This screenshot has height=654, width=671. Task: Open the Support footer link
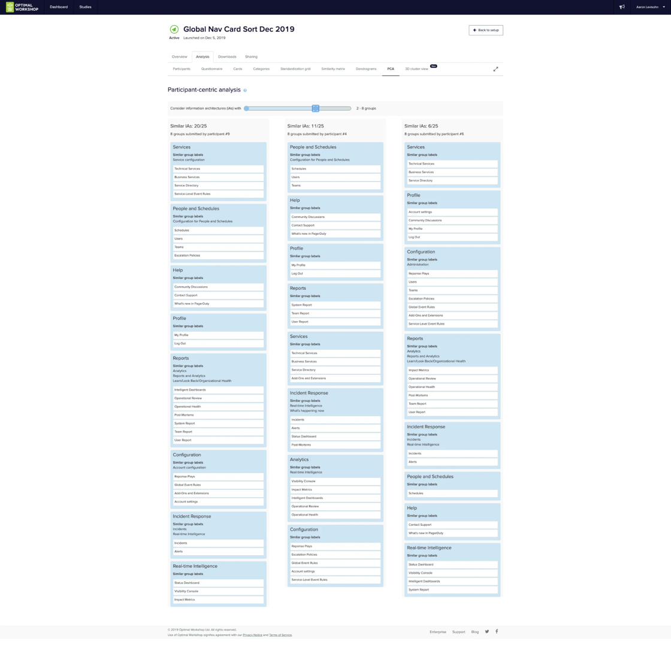coord(458,632)
